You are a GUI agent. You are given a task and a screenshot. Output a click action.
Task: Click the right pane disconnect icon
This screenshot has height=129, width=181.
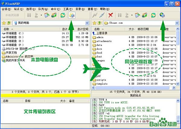pos(102,15)
